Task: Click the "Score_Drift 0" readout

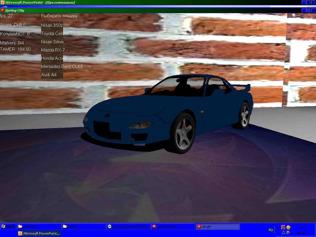Action: pyautogui.click(x=13, y=25)
